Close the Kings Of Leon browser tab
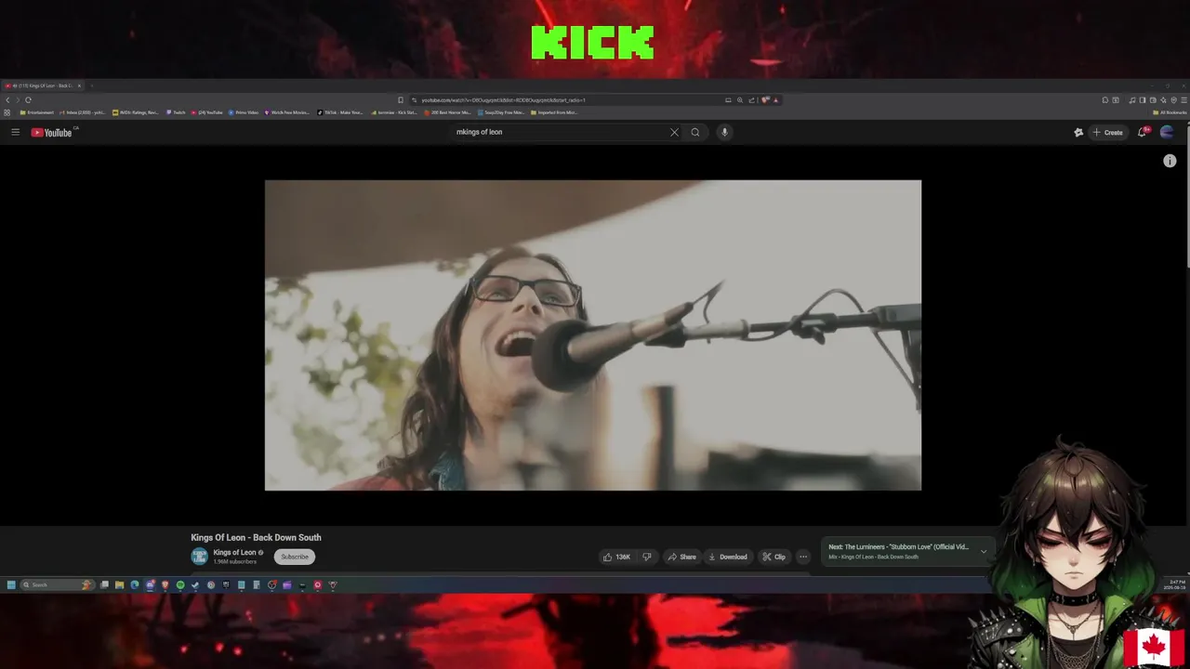This screenshot has width=1190, height=669. 79,85
